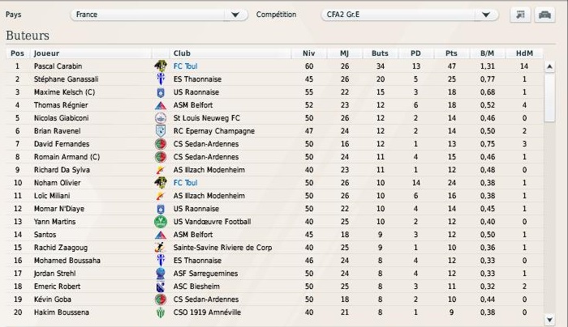Viewport: 568px width, 327px height.
Task: Click ASM Belfort crest beside Thomas Régnier
Action: click(x=161, y=105)
